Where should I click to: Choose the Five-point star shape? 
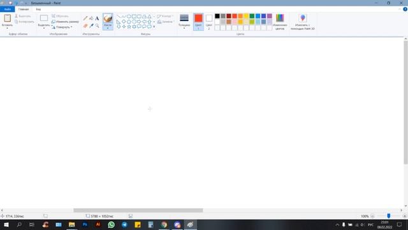(x=129, y=27)
